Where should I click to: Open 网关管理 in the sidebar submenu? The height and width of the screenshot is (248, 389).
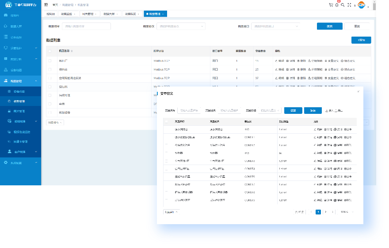[19, 111]
